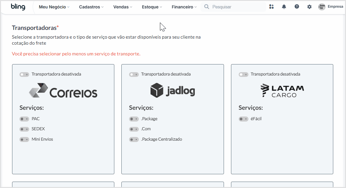Image resolution: width=346 pixels, height=188 pixels.
Task: Click the Correios logo
Action: 63,90
